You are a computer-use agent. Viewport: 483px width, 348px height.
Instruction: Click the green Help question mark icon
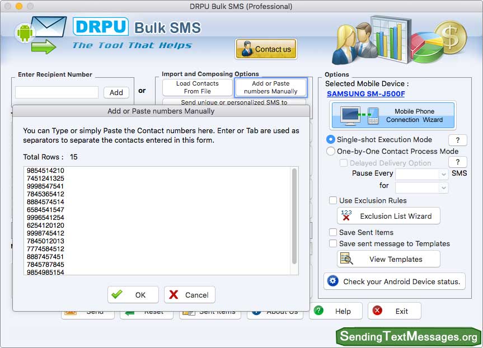click(318, 311)
